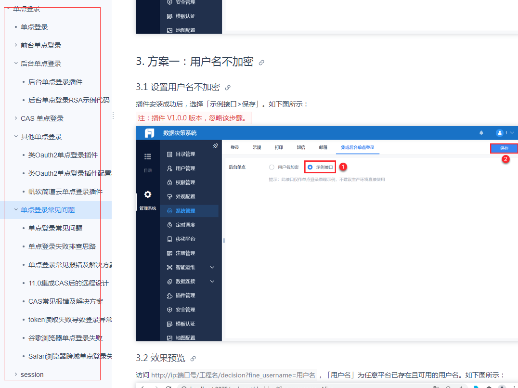Switch to the 邮箱 tab
This screenshot has height=388, width=518.
coord(323,147)
